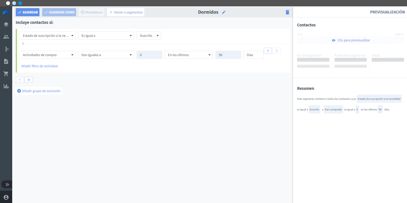Select the O operator below the condition group
Viewport: 407px width, 203px height.
29,80
